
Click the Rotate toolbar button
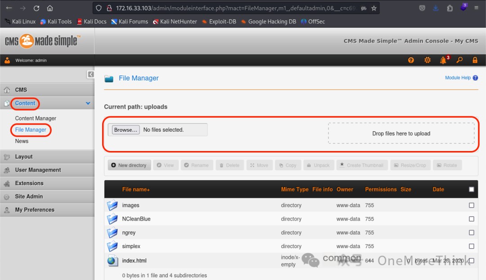click(x=447, y=165)
